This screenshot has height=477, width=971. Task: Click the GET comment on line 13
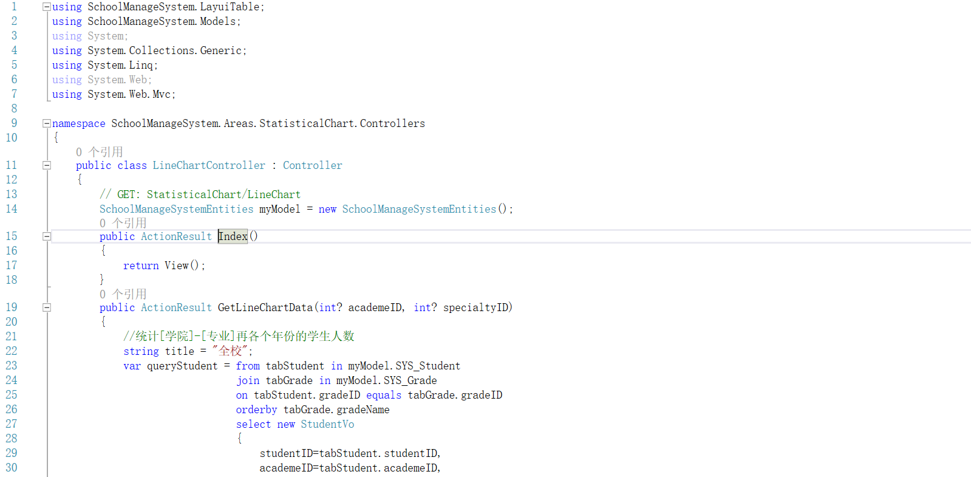[x=200, y=194]
